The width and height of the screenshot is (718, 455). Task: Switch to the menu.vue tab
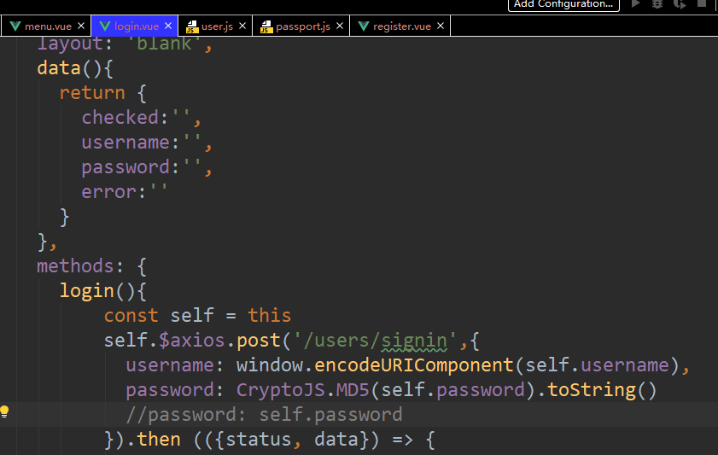(x=45, y=26)
